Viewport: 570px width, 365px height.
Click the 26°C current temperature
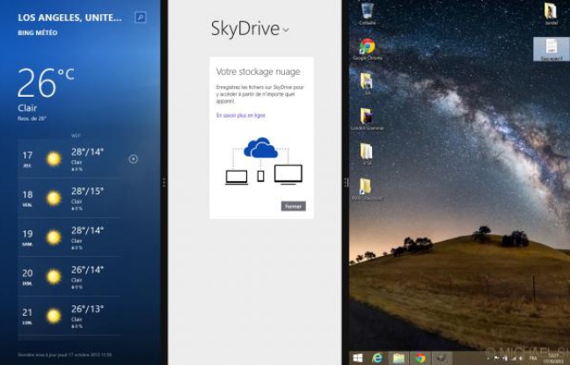point(46,83)
